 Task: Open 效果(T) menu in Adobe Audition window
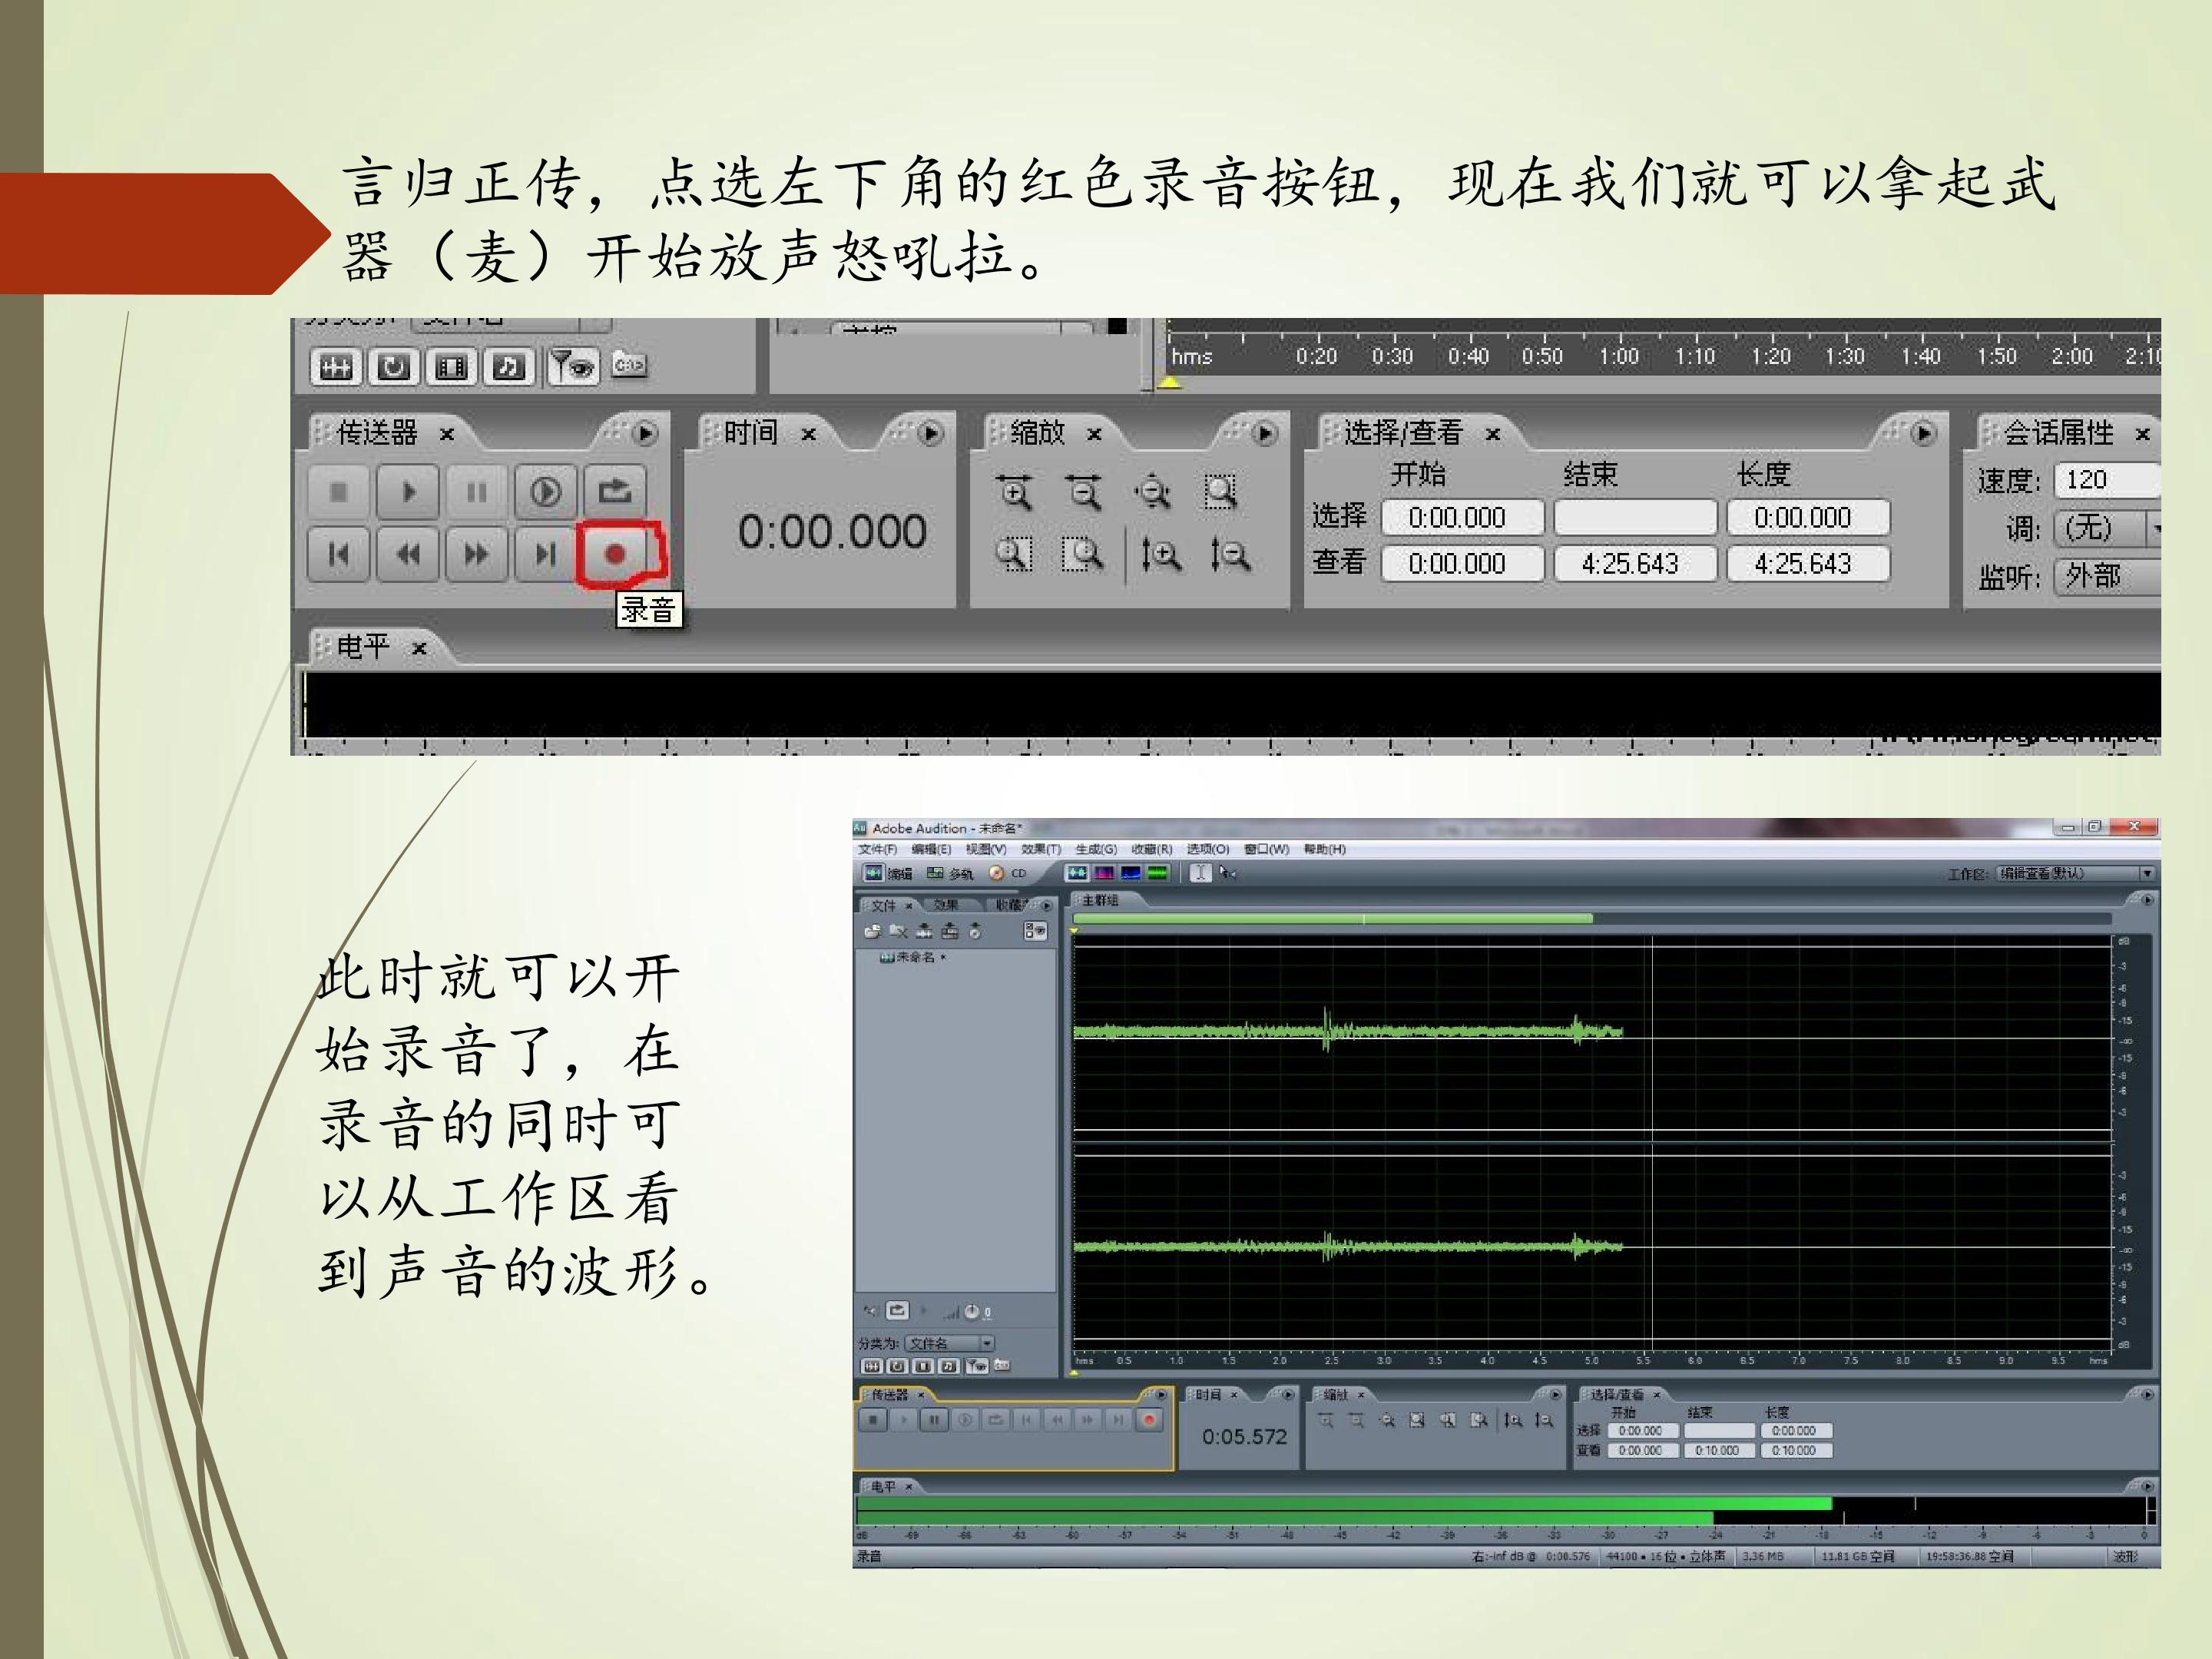pyautogui.click(x=1041, y=849)
